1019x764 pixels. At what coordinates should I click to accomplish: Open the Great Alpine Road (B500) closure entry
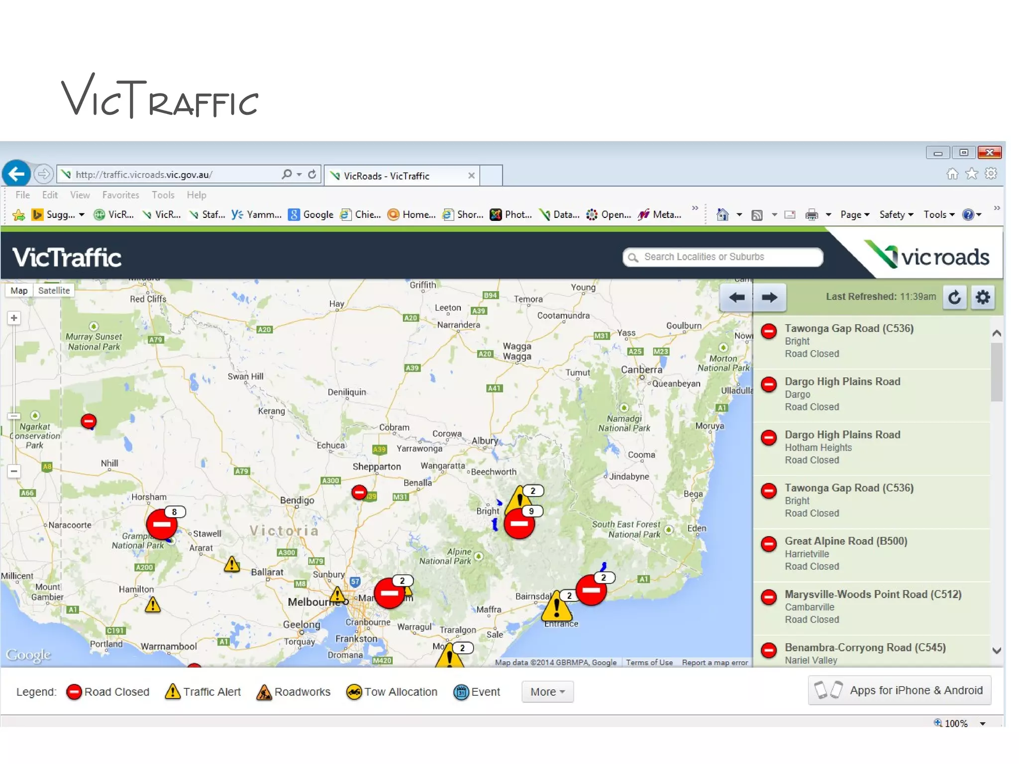point(846,541)
